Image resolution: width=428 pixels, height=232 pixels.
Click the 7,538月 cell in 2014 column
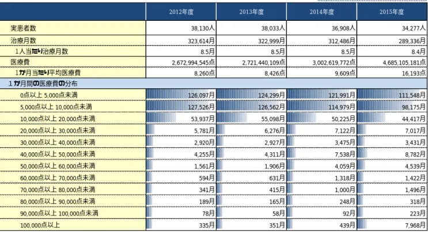pyautogui.click(x=321, y=154)
